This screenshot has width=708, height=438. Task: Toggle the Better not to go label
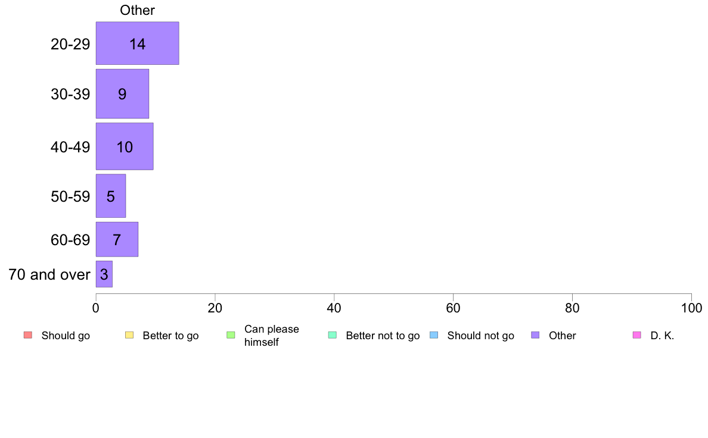tap(383, 336)
